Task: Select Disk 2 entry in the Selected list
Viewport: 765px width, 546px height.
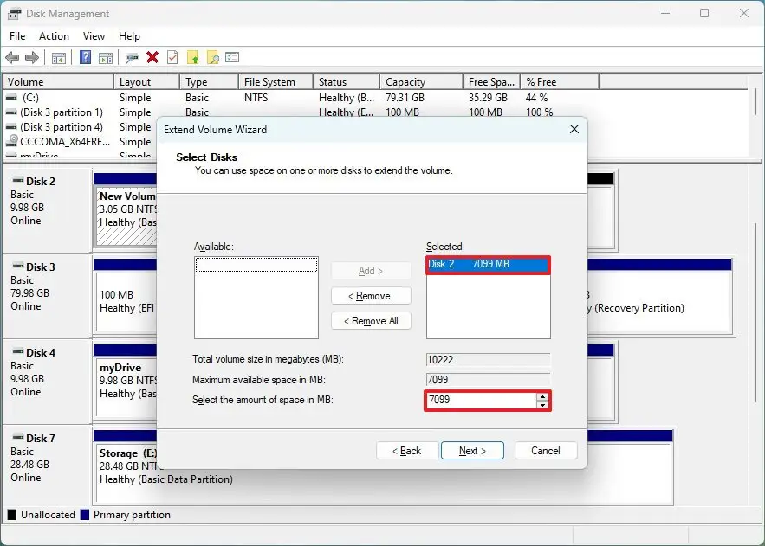Action: [487, 264]
